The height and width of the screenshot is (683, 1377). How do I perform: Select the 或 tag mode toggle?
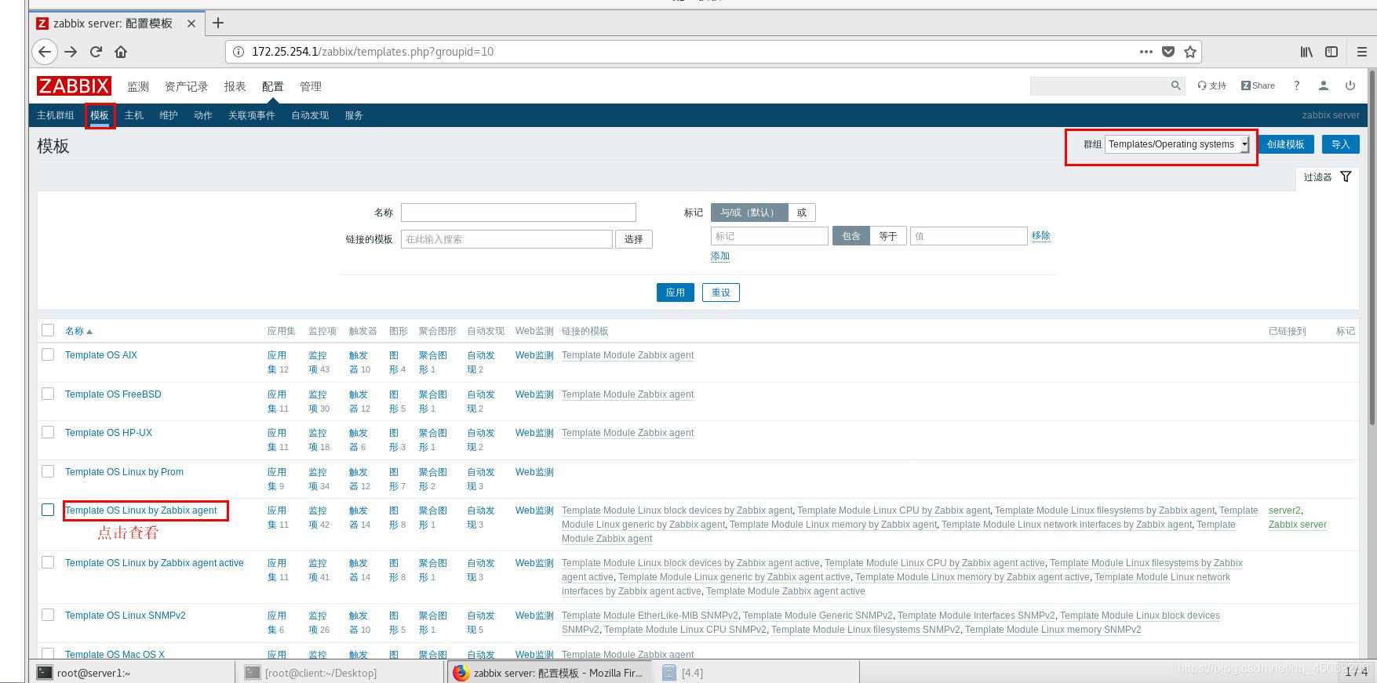click(802, 213)
